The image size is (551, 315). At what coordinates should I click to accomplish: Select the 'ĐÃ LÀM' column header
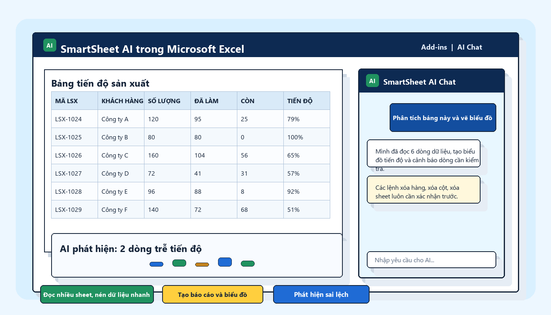pyautogui.click(x=214, y=101)
